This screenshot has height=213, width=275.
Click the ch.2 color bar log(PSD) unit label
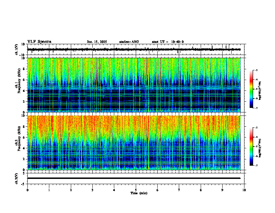pyautogui.click(x=260, y=148)
